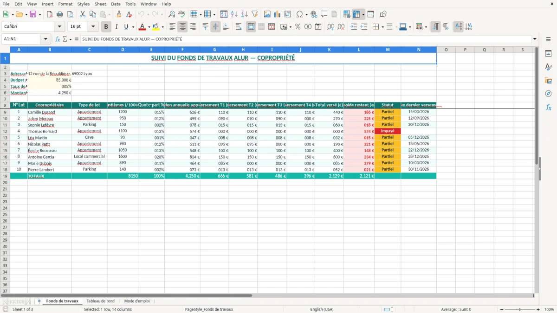Click the Format as Percent icon
This screenshot has height=313, width=557.
298,27
